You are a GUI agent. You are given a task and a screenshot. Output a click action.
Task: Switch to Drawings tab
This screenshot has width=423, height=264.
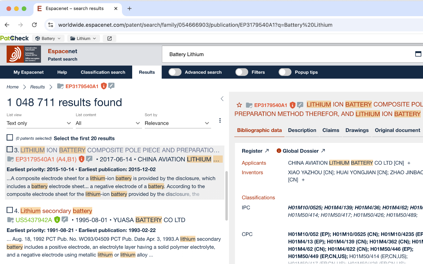click(x=357, y=130)
